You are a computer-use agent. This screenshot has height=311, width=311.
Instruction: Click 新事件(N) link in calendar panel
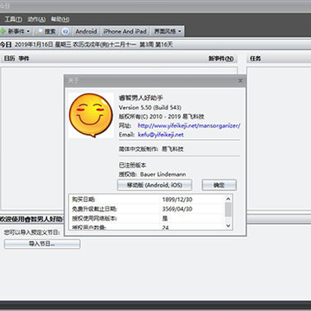(x=221, y=59)
